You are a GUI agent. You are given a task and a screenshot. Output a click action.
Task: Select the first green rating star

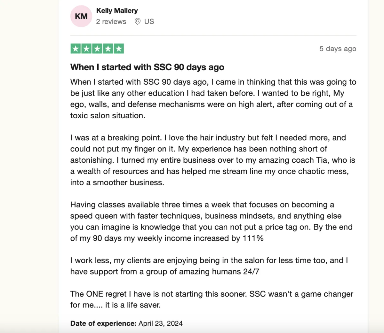pos(76,49)
